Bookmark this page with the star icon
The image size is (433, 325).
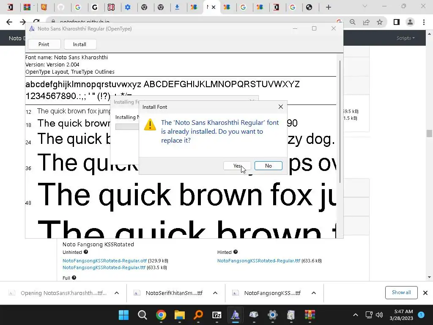[x=380, y=22]
